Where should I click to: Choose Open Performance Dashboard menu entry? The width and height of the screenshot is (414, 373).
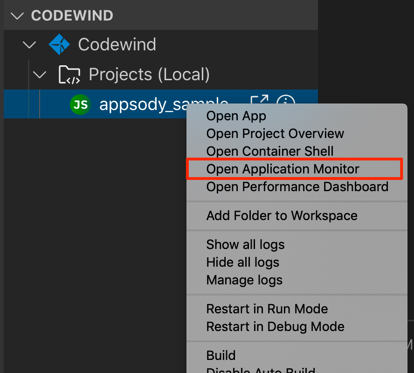pos(297,186)
